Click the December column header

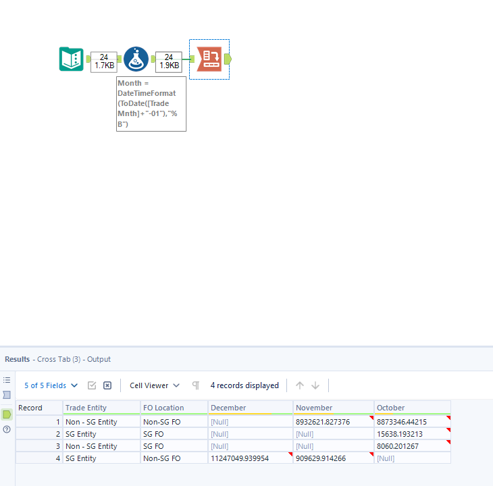coord(251,408)
